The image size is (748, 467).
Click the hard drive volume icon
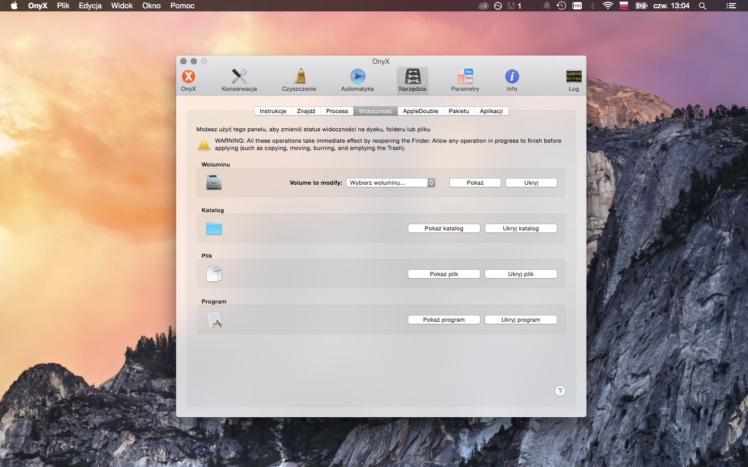(214, 183)
